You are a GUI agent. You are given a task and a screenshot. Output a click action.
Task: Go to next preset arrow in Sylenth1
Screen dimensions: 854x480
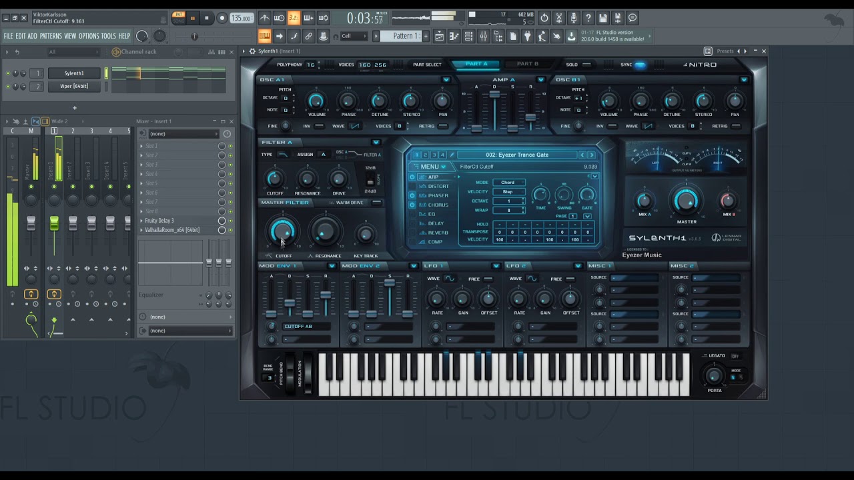click(x=591, y=155)
